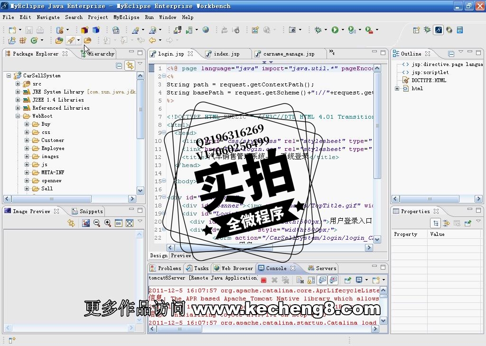This screenshot has height=346, width=486.
Task: Open the Window menu
Action: [168, 17]
